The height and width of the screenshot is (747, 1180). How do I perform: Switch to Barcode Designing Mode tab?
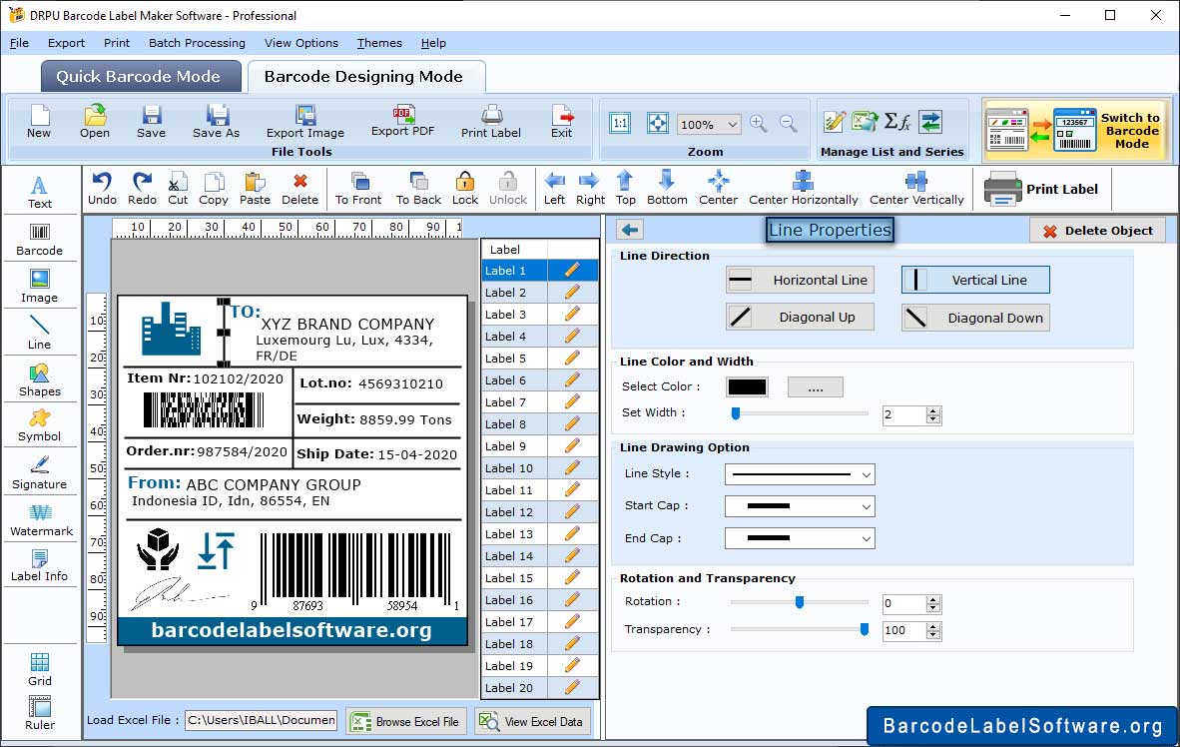364,77
